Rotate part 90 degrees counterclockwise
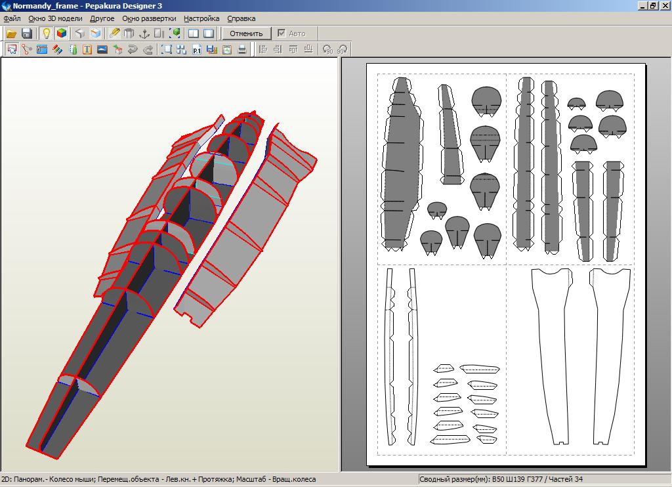Screen dimensions: 672x487 tap(327, 49)
